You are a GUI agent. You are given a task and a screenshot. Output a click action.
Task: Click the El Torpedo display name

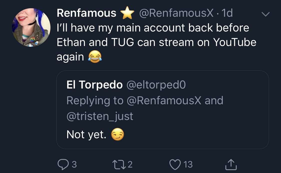(x=95, y=84)
